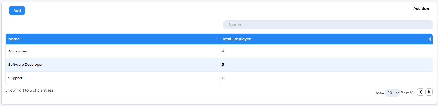The image size is (438, 106).
Task: Click the Showing 1 to 3 entries text
Action: point(29,90)
